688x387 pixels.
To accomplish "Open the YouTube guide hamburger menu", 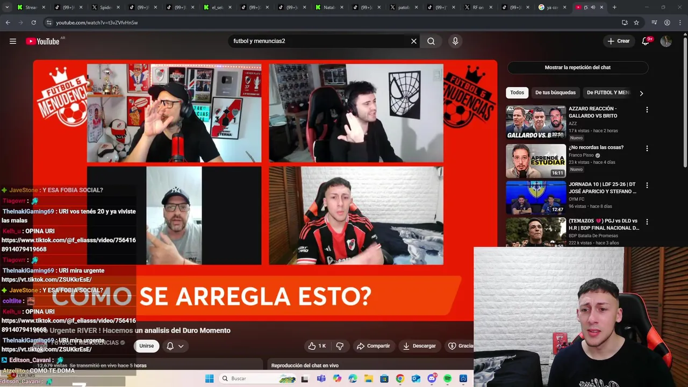I will (x=13, y=41).
